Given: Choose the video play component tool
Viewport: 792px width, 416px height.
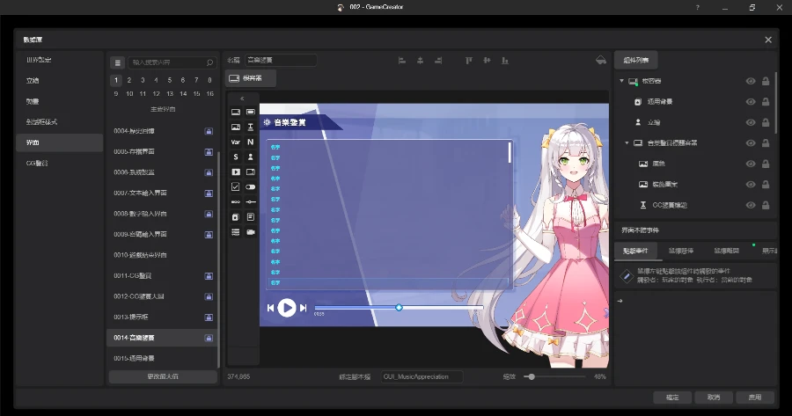Looking at the screenshot, I should pyautogui.click(x=235, y=172).
